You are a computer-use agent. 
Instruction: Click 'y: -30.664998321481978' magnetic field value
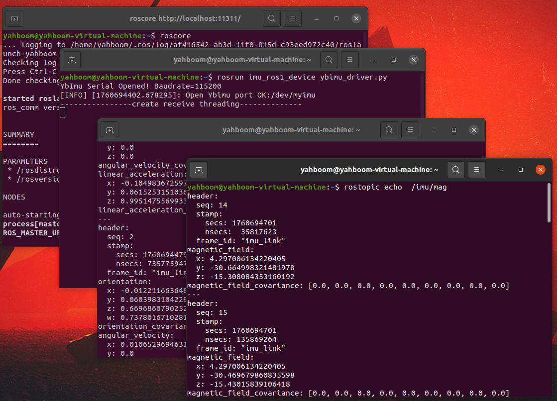click(245, 268)
